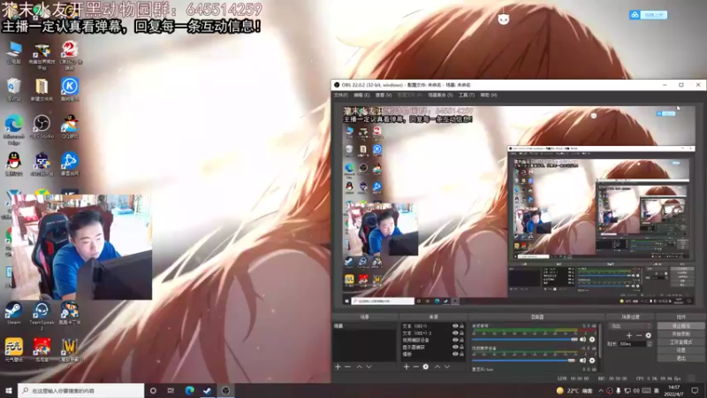Open scene transition type dropdown
707x398 pixels.
(x=630, y=325)
